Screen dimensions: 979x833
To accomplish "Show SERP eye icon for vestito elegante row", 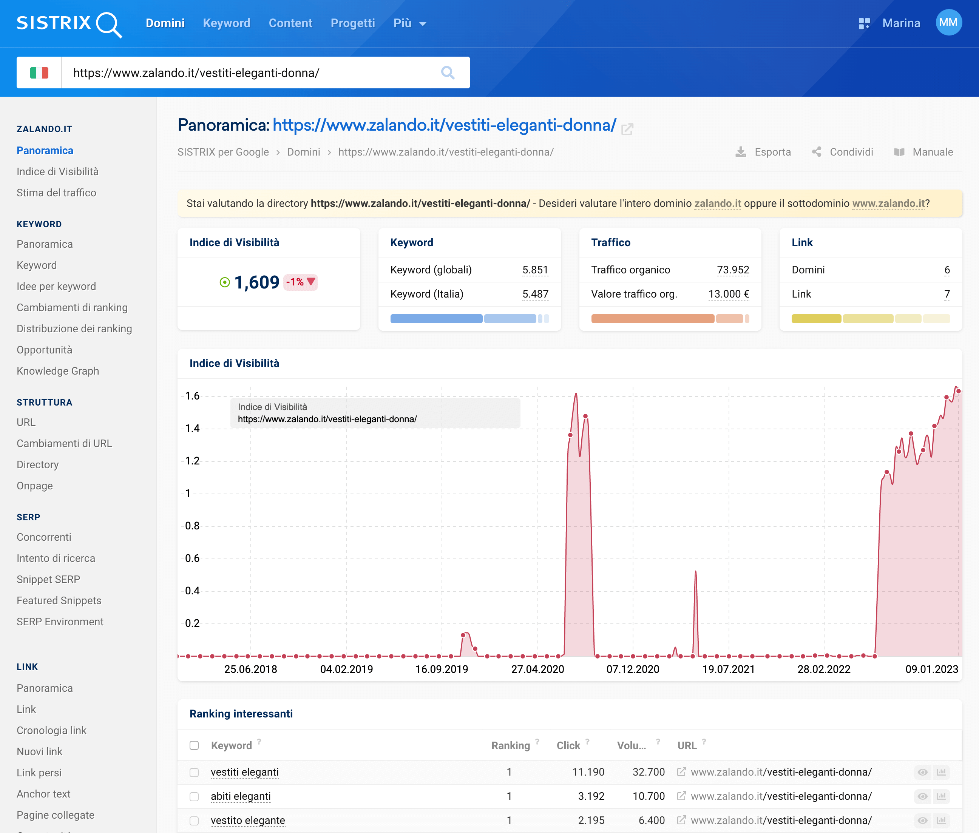I will (x=922, y=820).
